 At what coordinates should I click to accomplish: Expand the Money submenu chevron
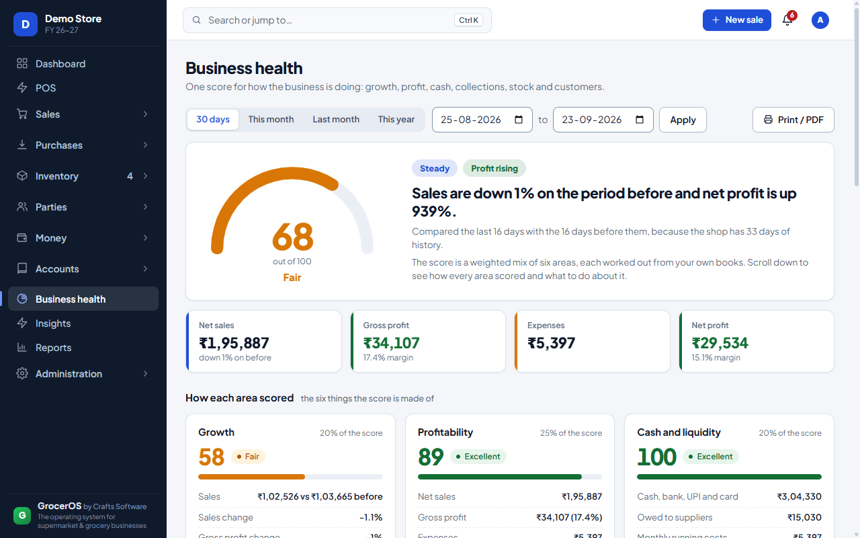[x=145, y=238]
